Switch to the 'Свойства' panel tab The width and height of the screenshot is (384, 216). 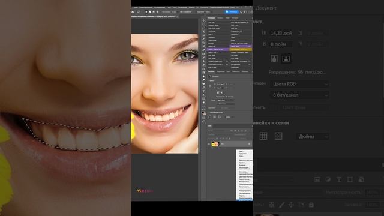[x=211, y=71]
